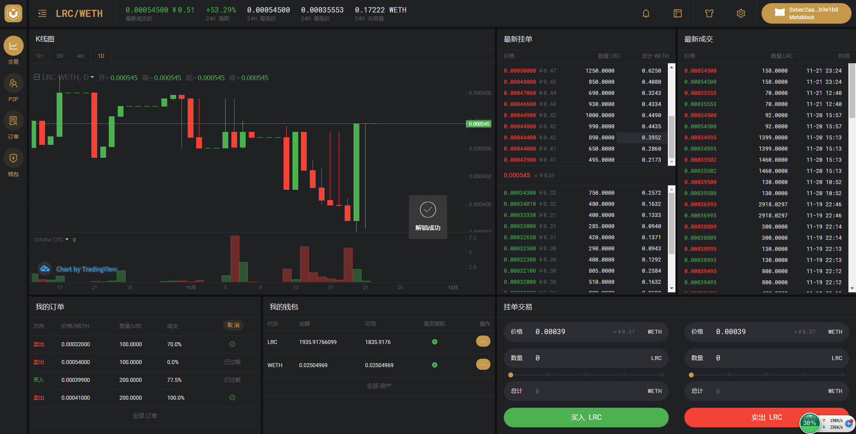This screenshot has height=434, width=856.
Task: Open 全部订单 all orders link
Action: pyautogui.click(x=145, y=416)
